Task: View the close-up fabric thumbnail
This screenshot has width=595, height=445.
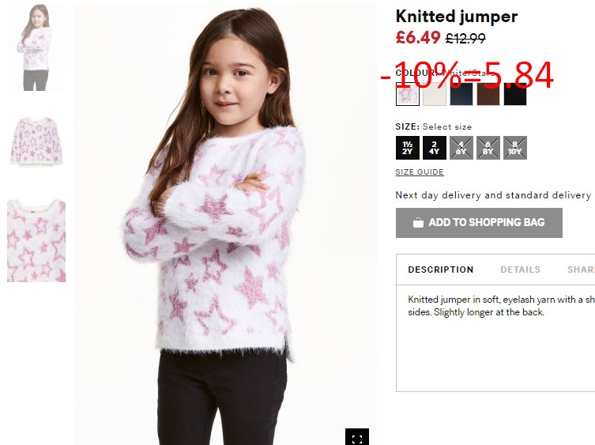Action: click(x=36, y=241)
